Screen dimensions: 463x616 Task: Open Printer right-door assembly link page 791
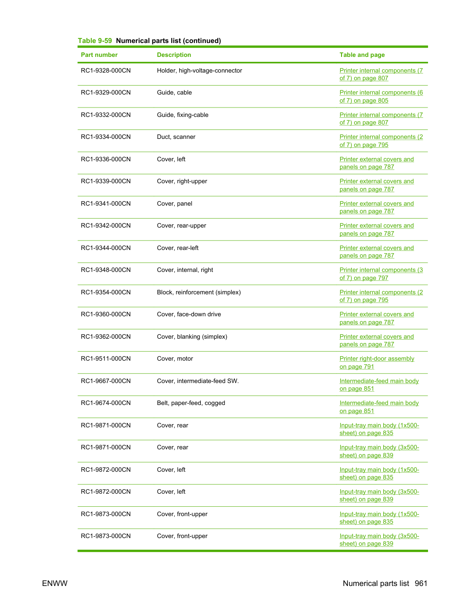pyautogui.click(x=377, y=363)
